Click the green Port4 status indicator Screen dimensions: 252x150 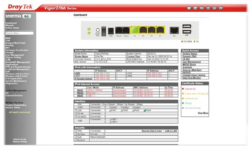[145, 110]
